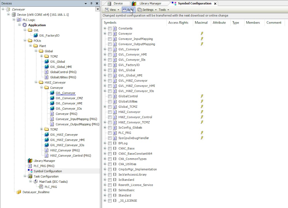Click the Task Configuration icon in tree

pos(30,176)
